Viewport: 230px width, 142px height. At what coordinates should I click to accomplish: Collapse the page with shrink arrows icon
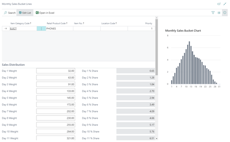(x=225, y=4)
